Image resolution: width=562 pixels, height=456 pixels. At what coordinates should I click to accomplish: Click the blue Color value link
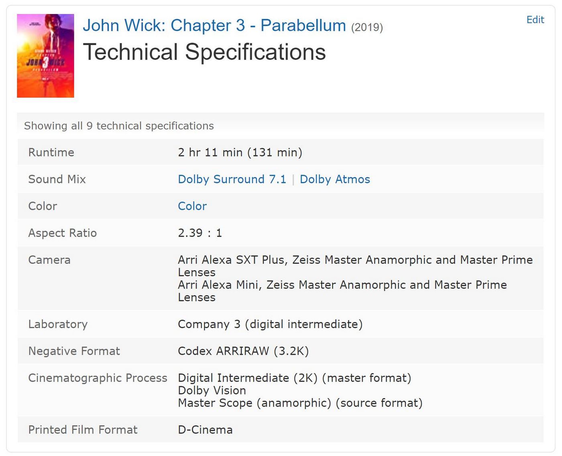coord(192,206)
